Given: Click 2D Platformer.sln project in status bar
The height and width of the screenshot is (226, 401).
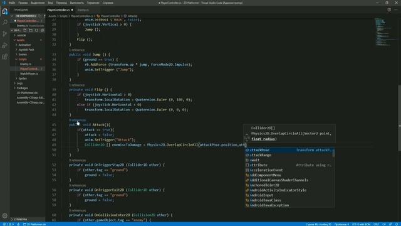Looking at the screenshot, I should pos(34,224).
